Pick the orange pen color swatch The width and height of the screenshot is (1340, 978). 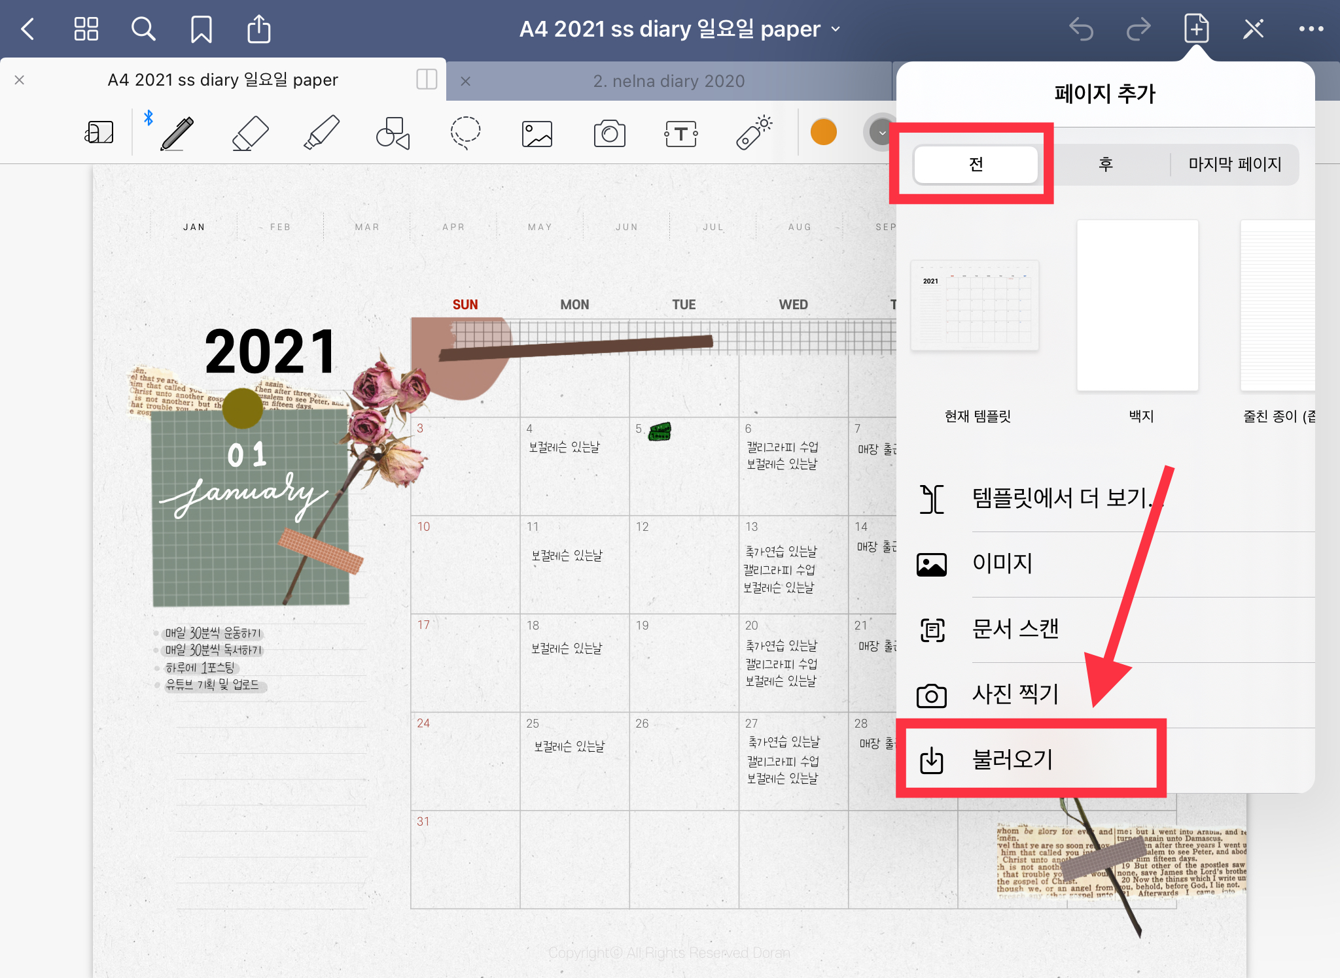(x=823, y=133)
